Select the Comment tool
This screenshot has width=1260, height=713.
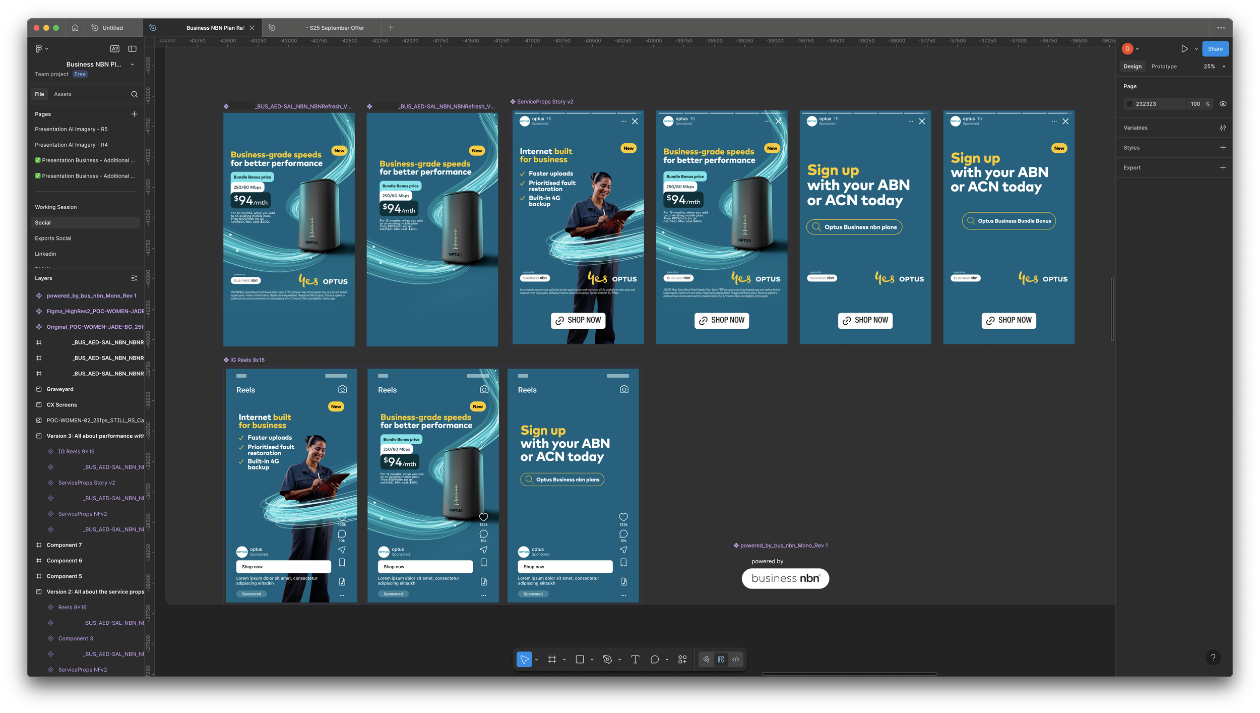tap(654, 660)
